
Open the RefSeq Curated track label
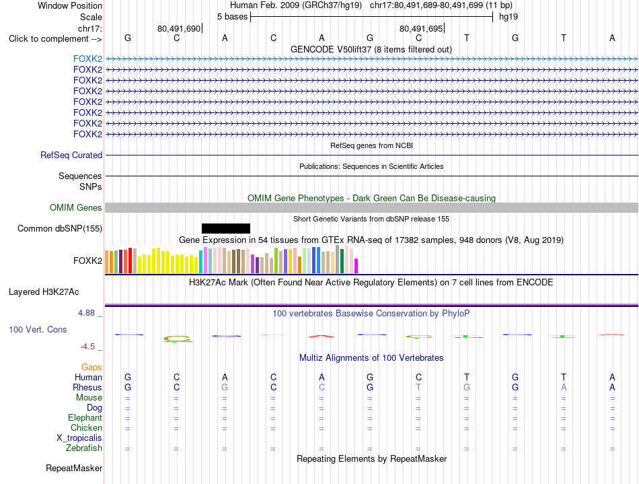point(71,155)
